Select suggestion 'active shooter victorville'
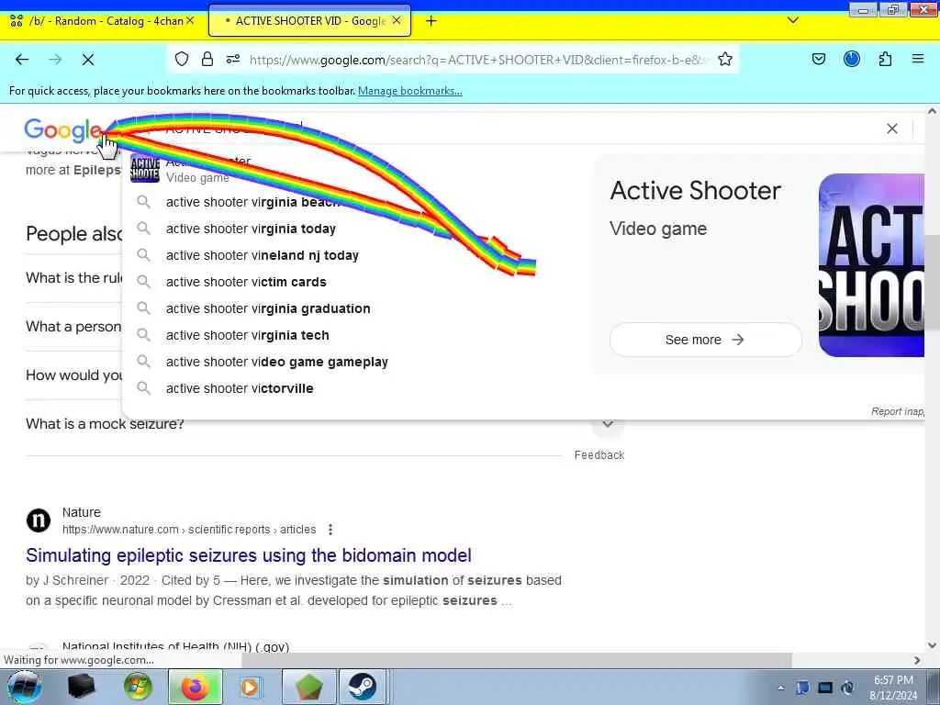The height and width of the screenshot is (705, 940). (x=240, y=388)
